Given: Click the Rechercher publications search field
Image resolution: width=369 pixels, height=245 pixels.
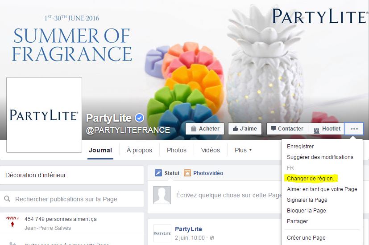Looking at the screenshot, I should coord(72,199).
